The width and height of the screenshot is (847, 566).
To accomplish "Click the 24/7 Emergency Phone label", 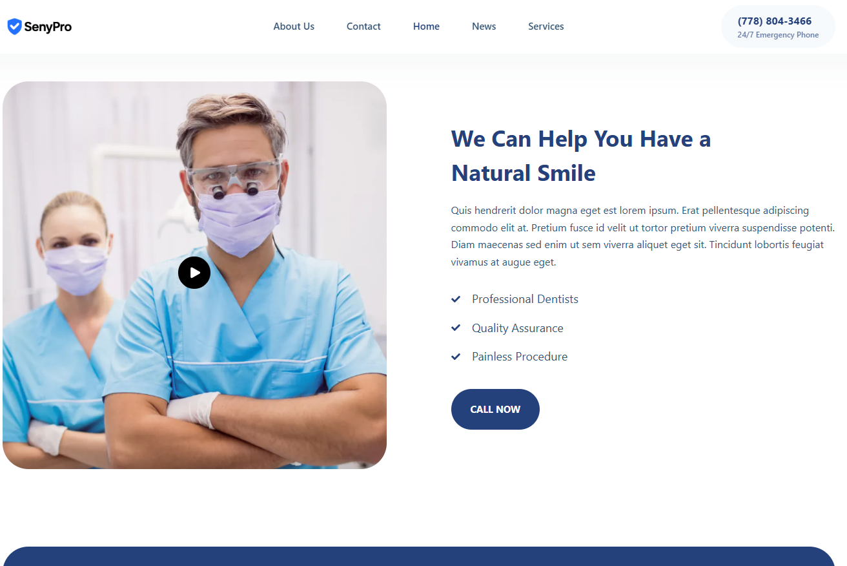I will [778, 35].
